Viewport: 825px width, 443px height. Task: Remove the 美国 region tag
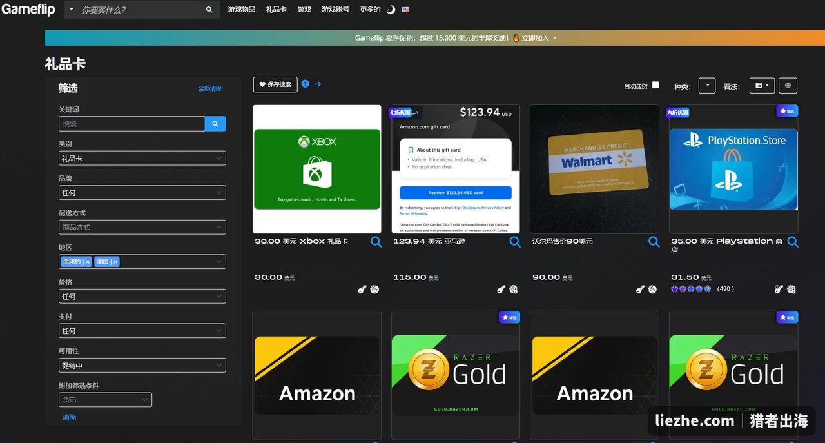(x=115, y=262)
